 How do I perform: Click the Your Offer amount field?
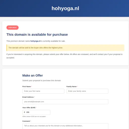coord(36,112)
